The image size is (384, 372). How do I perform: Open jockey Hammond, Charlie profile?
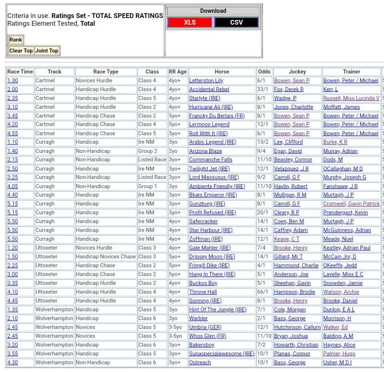[296, 265]
